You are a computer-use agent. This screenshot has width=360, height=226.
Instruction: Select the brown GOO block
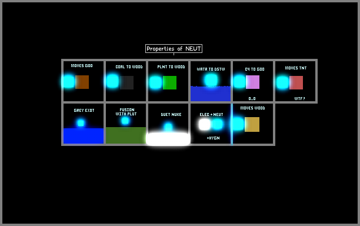82,82
